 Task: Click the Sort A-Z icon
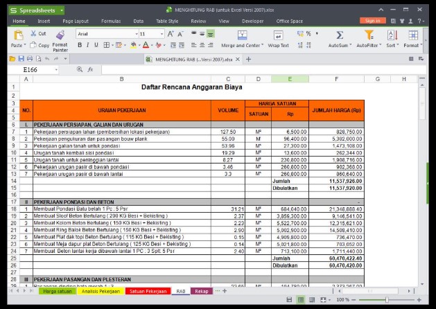coord(392,35)
